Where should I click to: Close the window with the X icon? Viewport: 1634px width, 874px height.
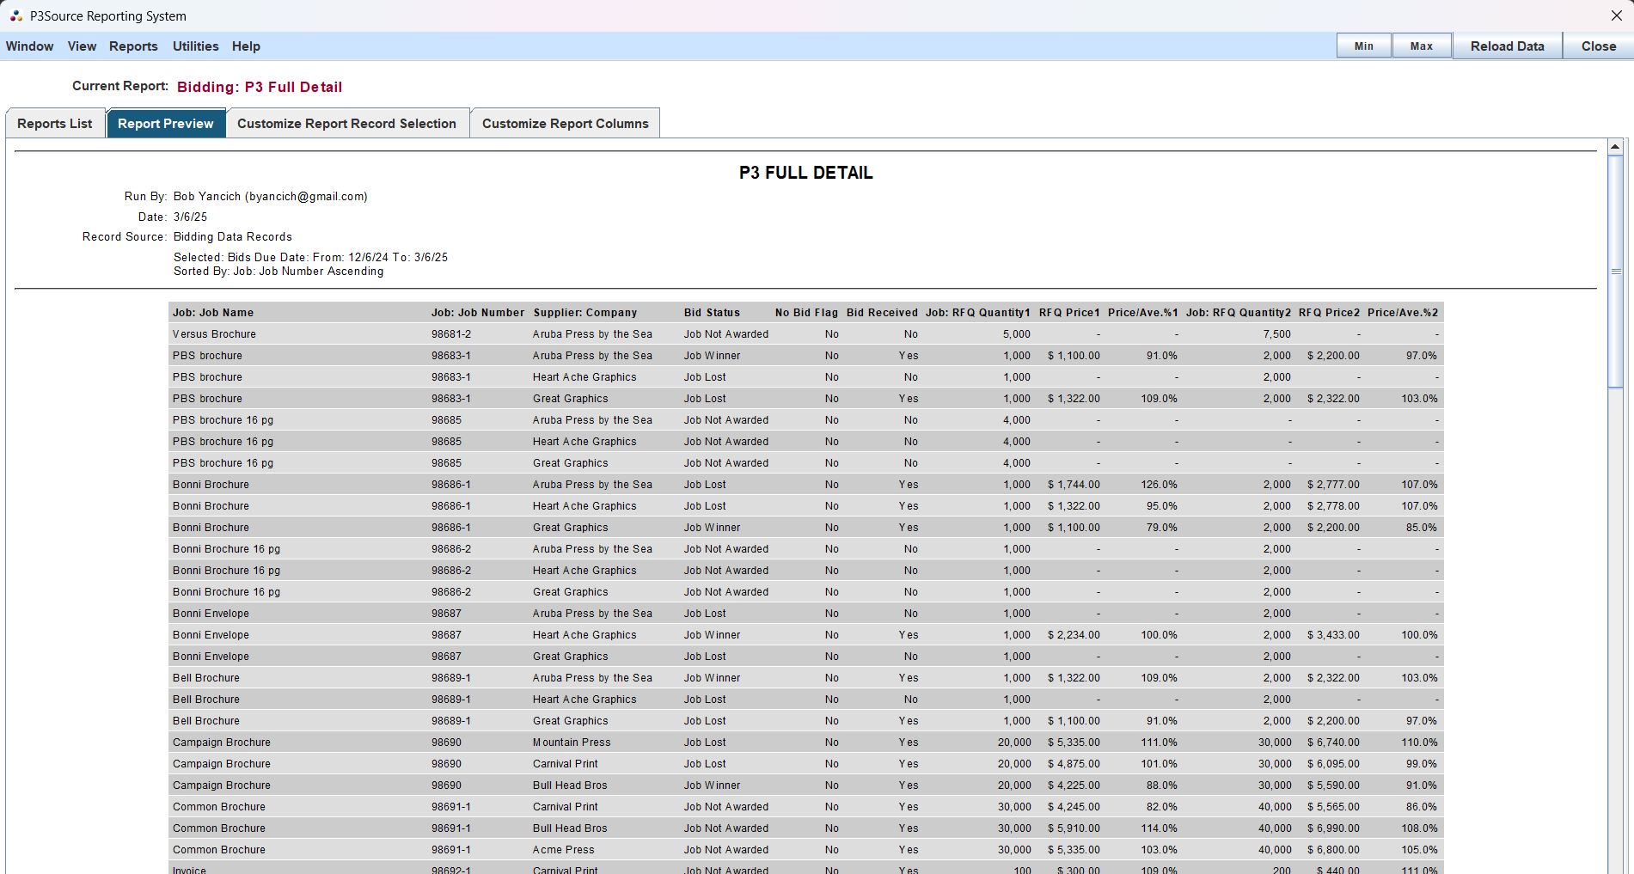[1616, 16]
